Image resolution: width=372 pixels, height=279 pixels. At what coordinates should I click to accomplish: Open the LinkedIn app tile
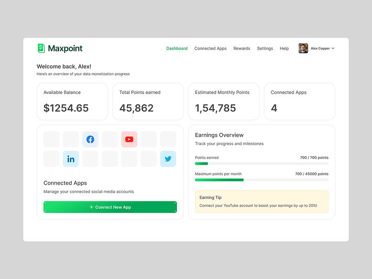[71, 159]
